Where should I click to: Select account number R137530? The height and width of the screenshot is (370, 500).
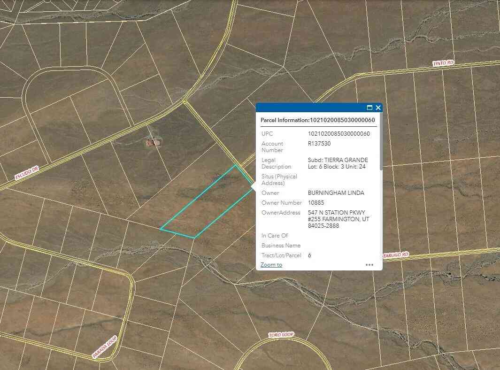tap(319, 144)
